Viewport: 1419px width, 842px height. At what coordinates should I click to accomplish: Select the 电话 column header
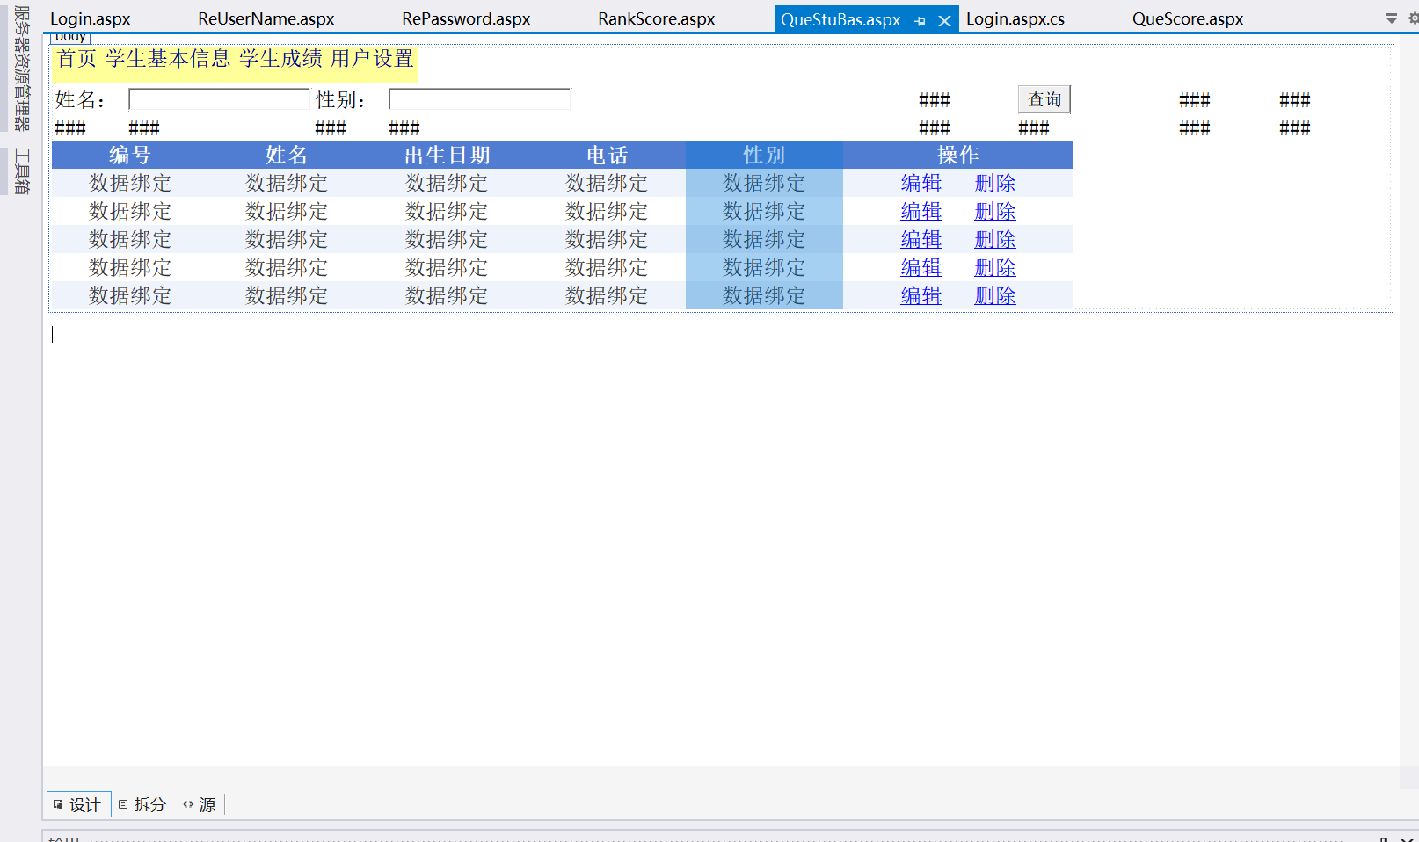607,155
